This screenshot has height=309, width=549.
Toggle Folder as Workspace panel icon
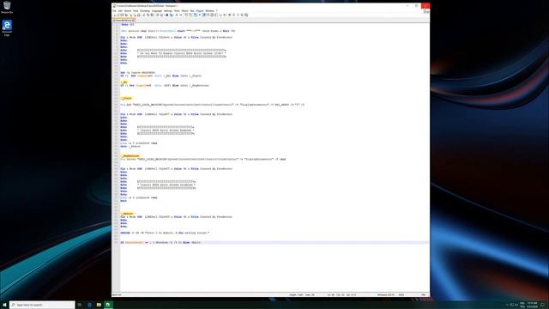click(220, 15)
